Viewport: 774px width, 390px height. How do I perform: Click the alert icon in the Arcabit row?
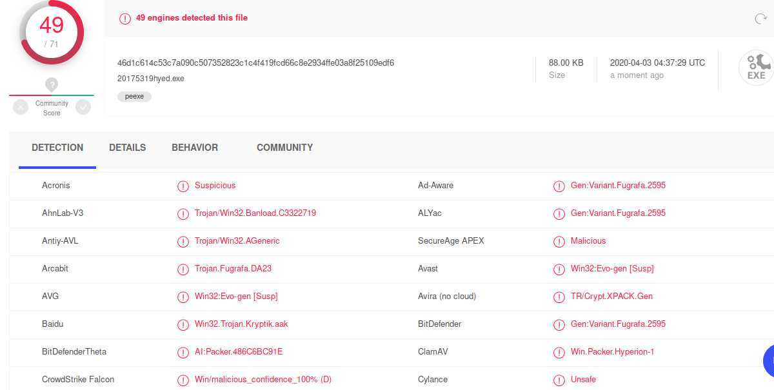pos(183,269)
